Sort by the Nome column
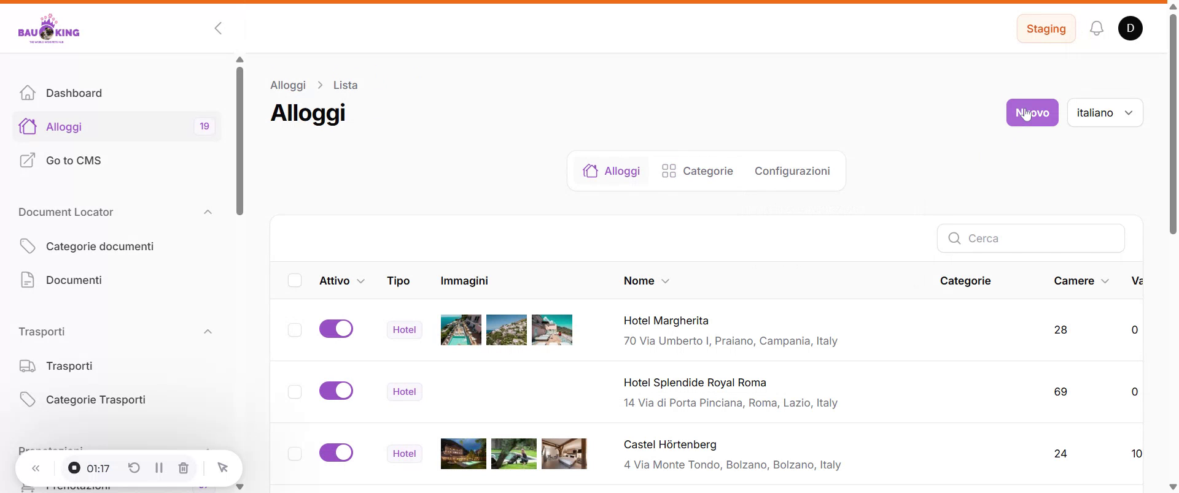This screenshot has height=493, width=1179. 647,281
